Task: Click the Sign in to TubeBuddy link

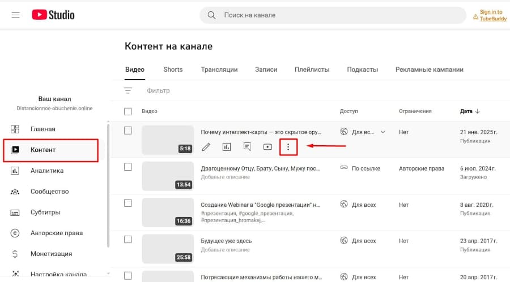Action: click(493, 15)
